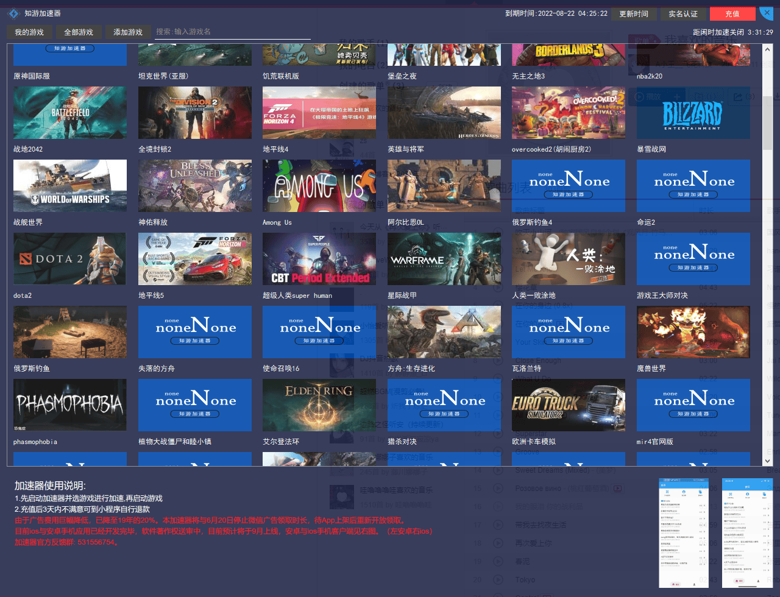Open the 添加游戏 tab

pos(128,32)
